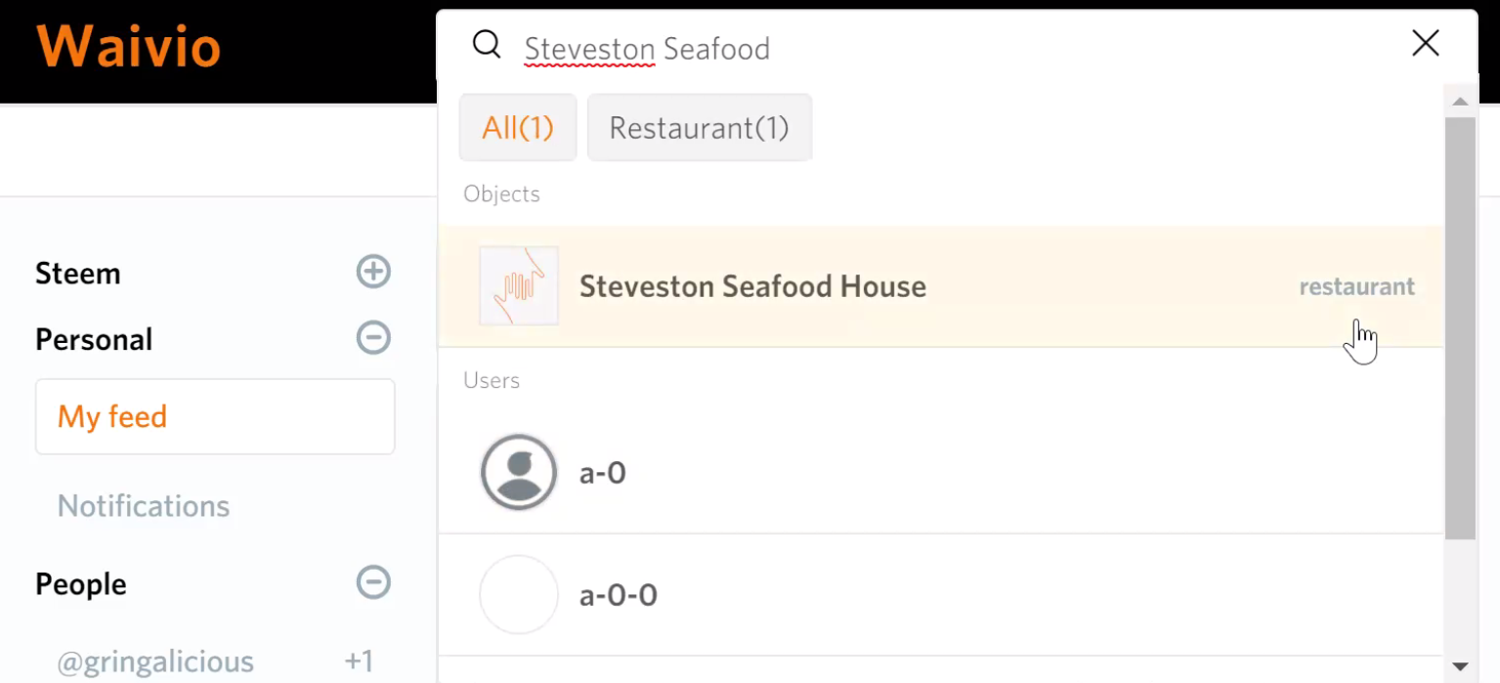Image resolution: width=1500 pixels, height=683 pixels.
Task: Collapse the People section minus icon
Action: pos(373,582)
